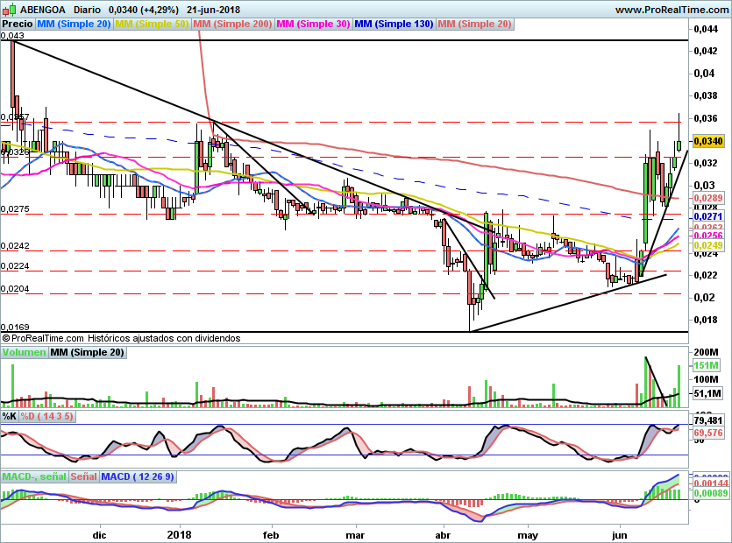Click the abr month label on time axis

(443, 535)
